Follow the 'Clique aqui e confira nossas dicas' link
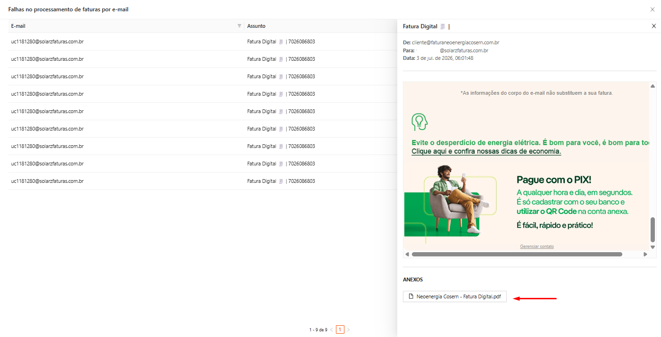The image size is (661, 337). (x=486, y=151)
